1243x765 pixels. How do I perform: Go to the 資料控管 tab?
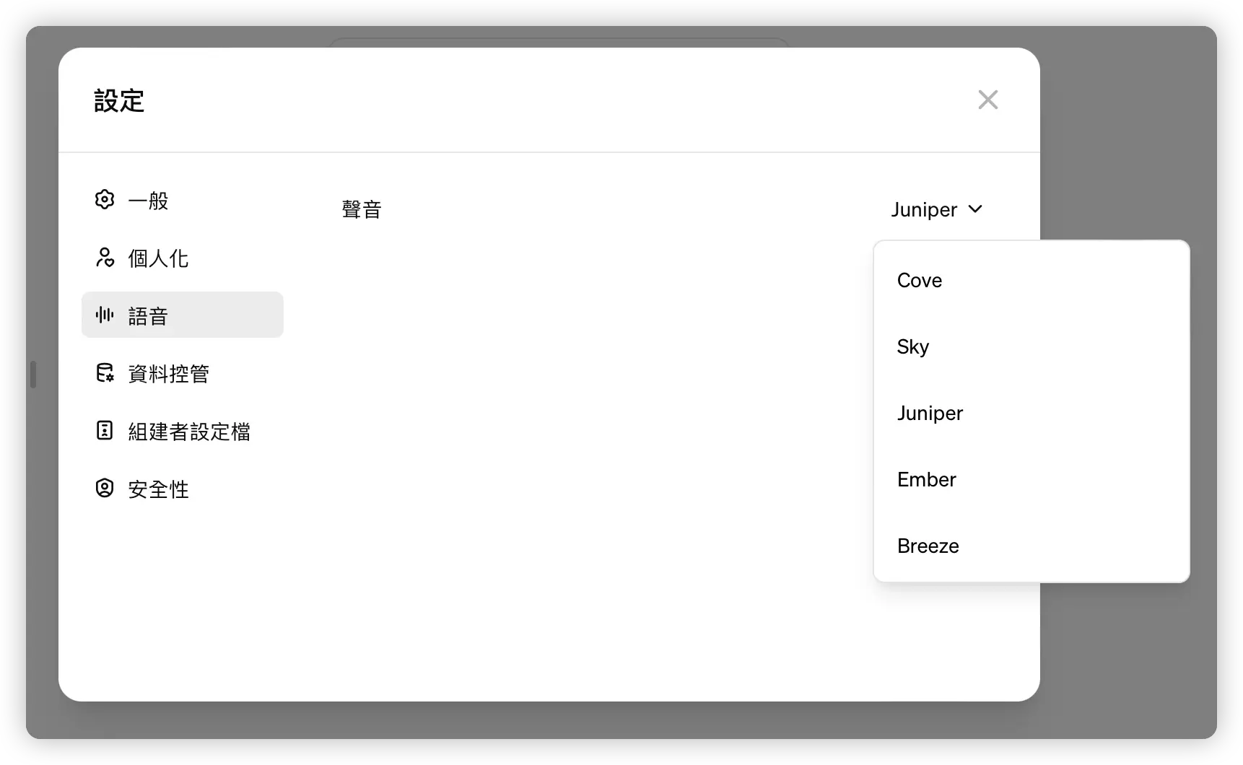tap(182, 373)
